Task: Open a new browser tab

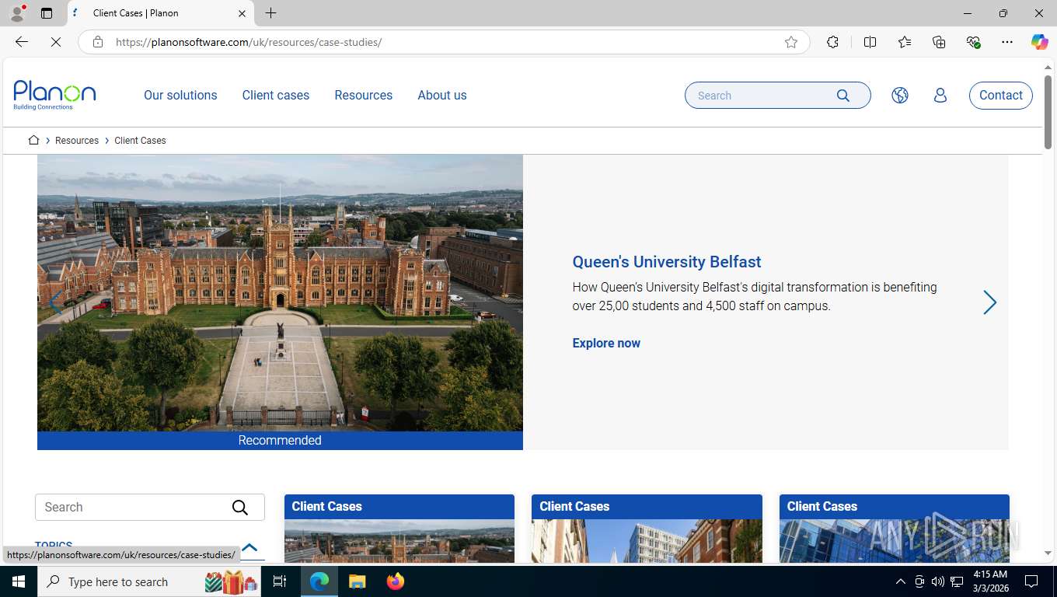Action: click(270, 13)
